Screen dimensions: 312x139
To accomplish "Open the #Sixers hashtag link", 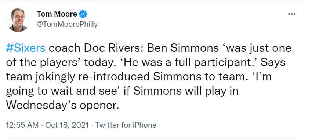I will click(26, 48).
